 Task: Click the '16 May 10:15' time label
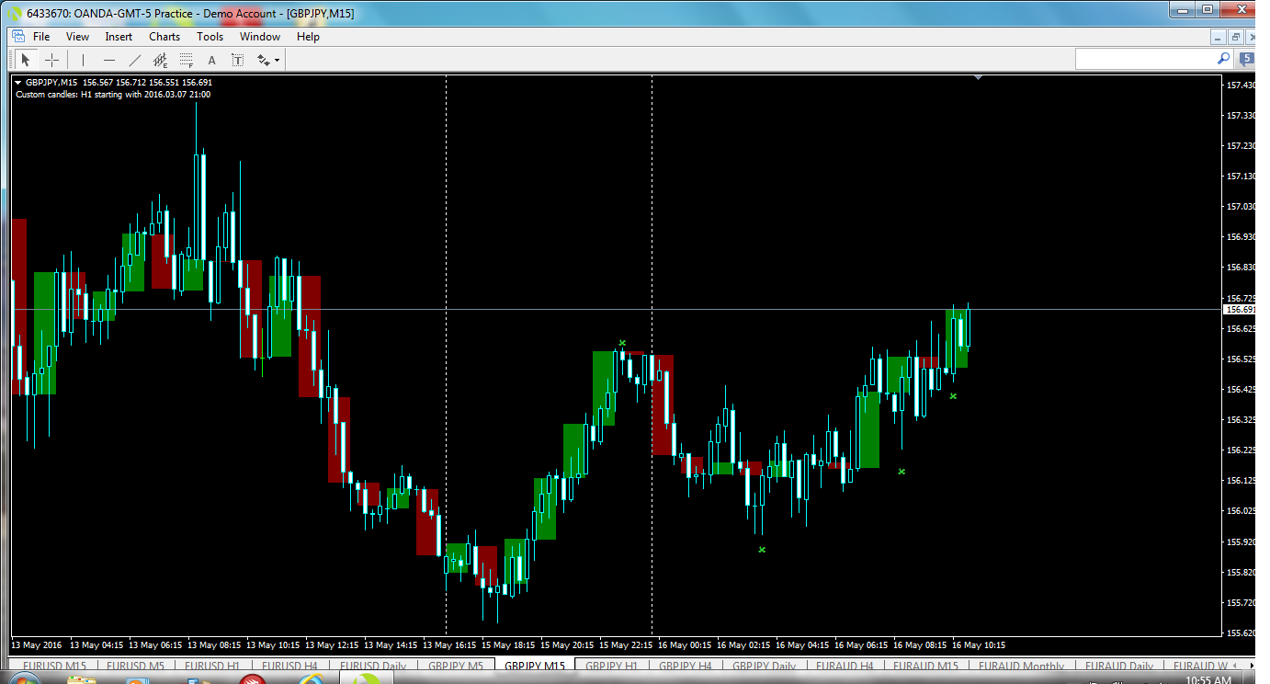[978, 645]
